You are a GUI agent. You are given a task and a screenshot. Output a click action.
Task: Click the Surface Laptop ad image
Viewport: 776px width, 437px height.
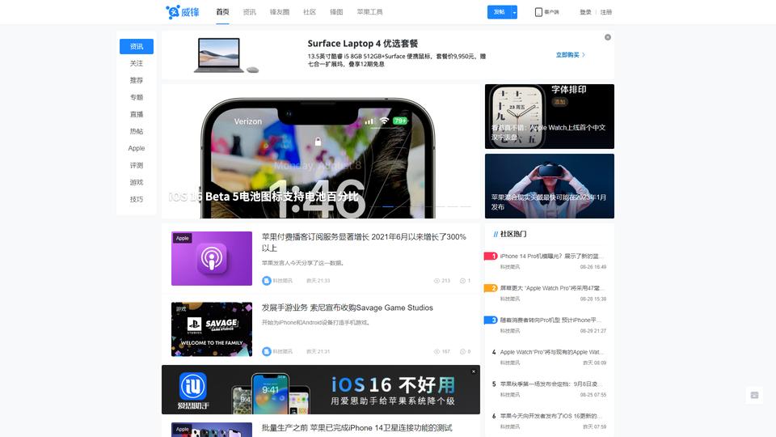point(226,55)
